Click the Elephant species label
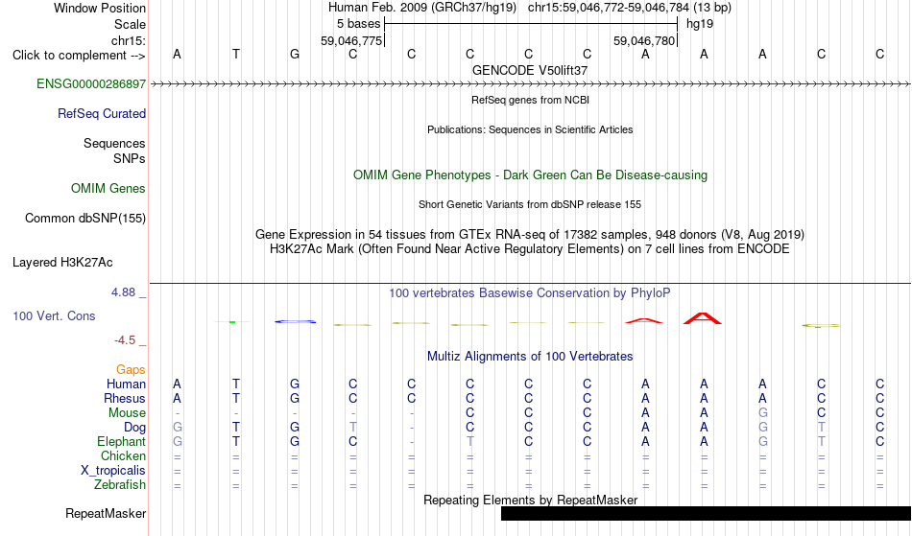Image resolution: width=912 pixels, height=536 pixels. pyautogui.click(x=121, y=442)
